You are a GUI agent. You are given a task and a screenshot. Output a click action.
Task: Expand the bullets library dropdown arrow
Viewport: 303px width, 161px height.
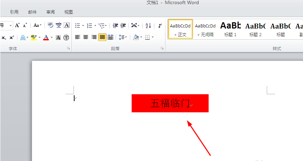pyautogui.click(x=83, y=25)
